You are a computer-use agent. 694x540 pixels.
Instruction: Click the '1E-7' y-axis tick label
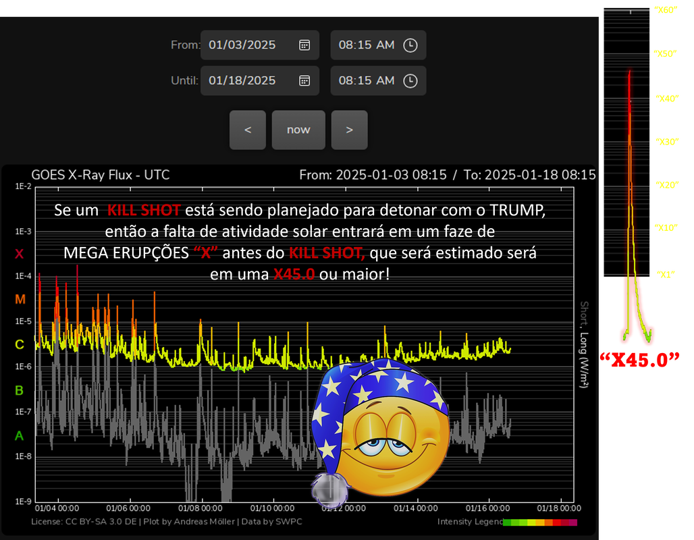[x=24, y=412]
